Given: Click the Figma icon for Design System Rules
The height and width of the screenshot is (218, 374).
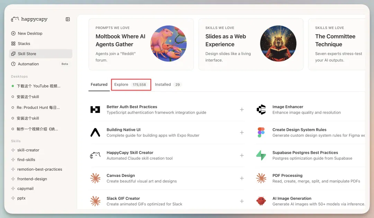Looking at the screenshot, I should [x=261, y=132].
